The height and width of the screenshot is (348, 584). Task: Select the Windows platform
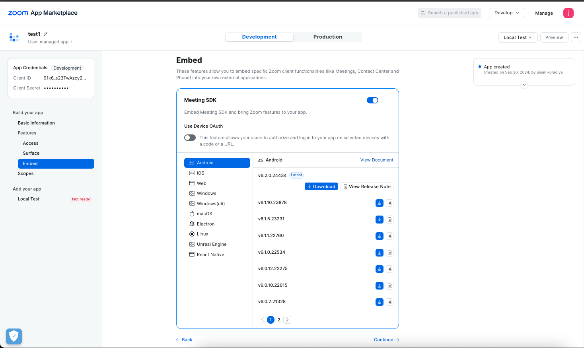tap(217, 194)
